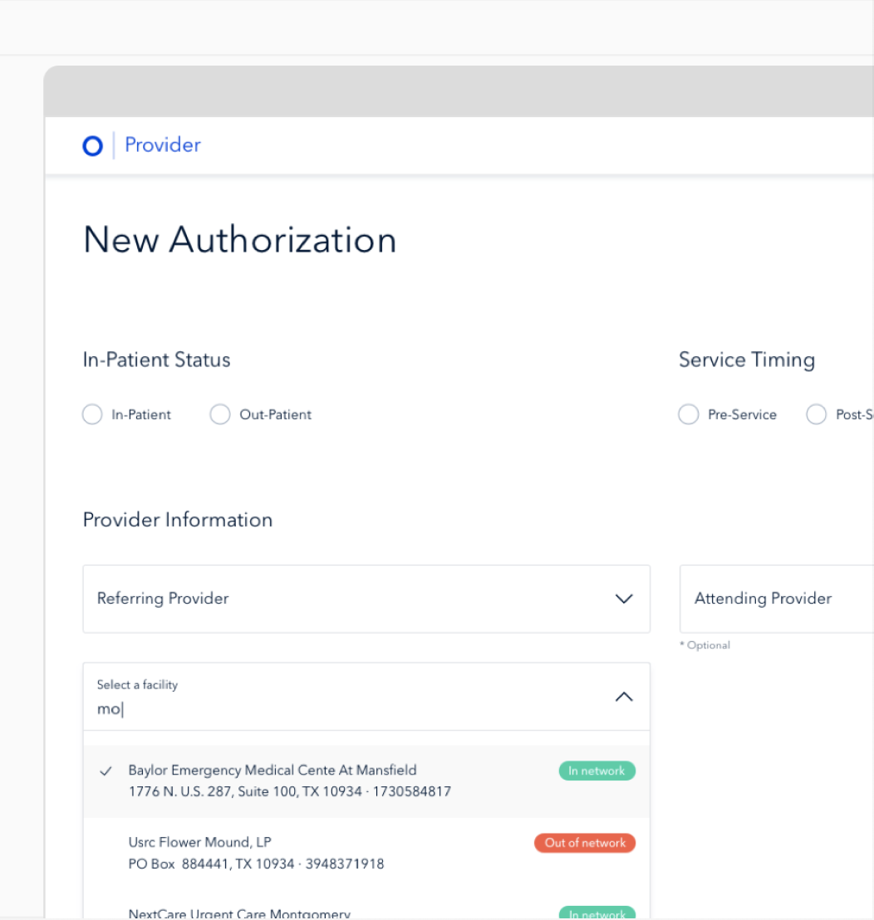The width and height of the screenshot is (874, 920).
Task: Click the green In network badge for Baylor
Action: point(597,771)
